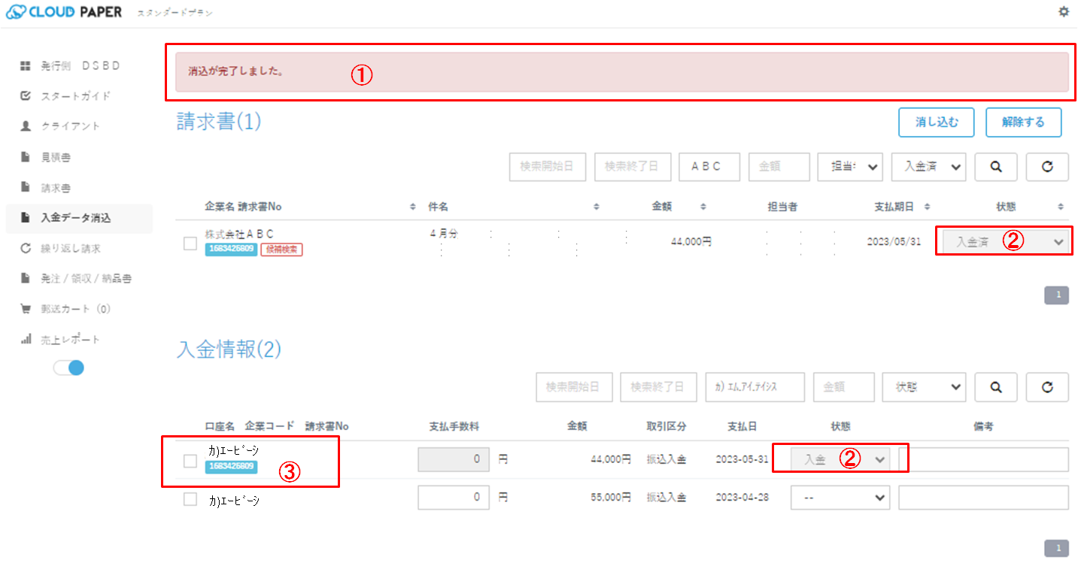Click the 解除する button

(1023, 123)
